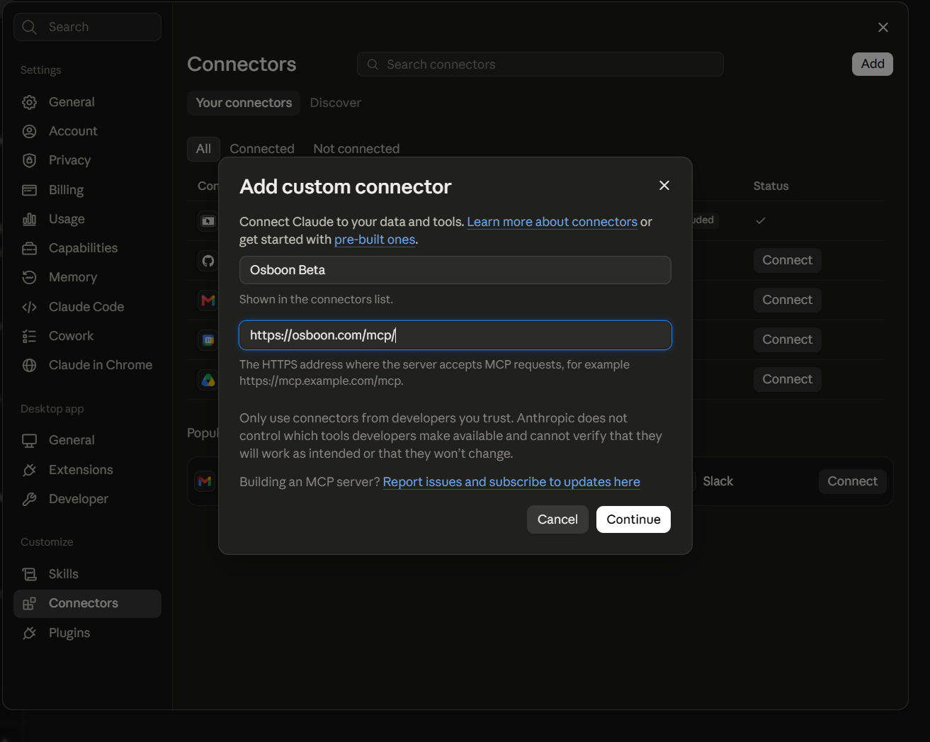Open Claude in Chrome settings
Image resolution: width=930 pixels, height=742 pixels.
87,365
